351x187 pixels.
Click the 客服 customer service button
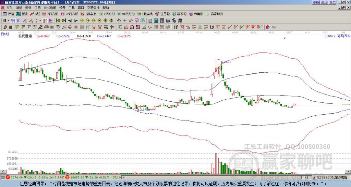click(x=316, y=2)
